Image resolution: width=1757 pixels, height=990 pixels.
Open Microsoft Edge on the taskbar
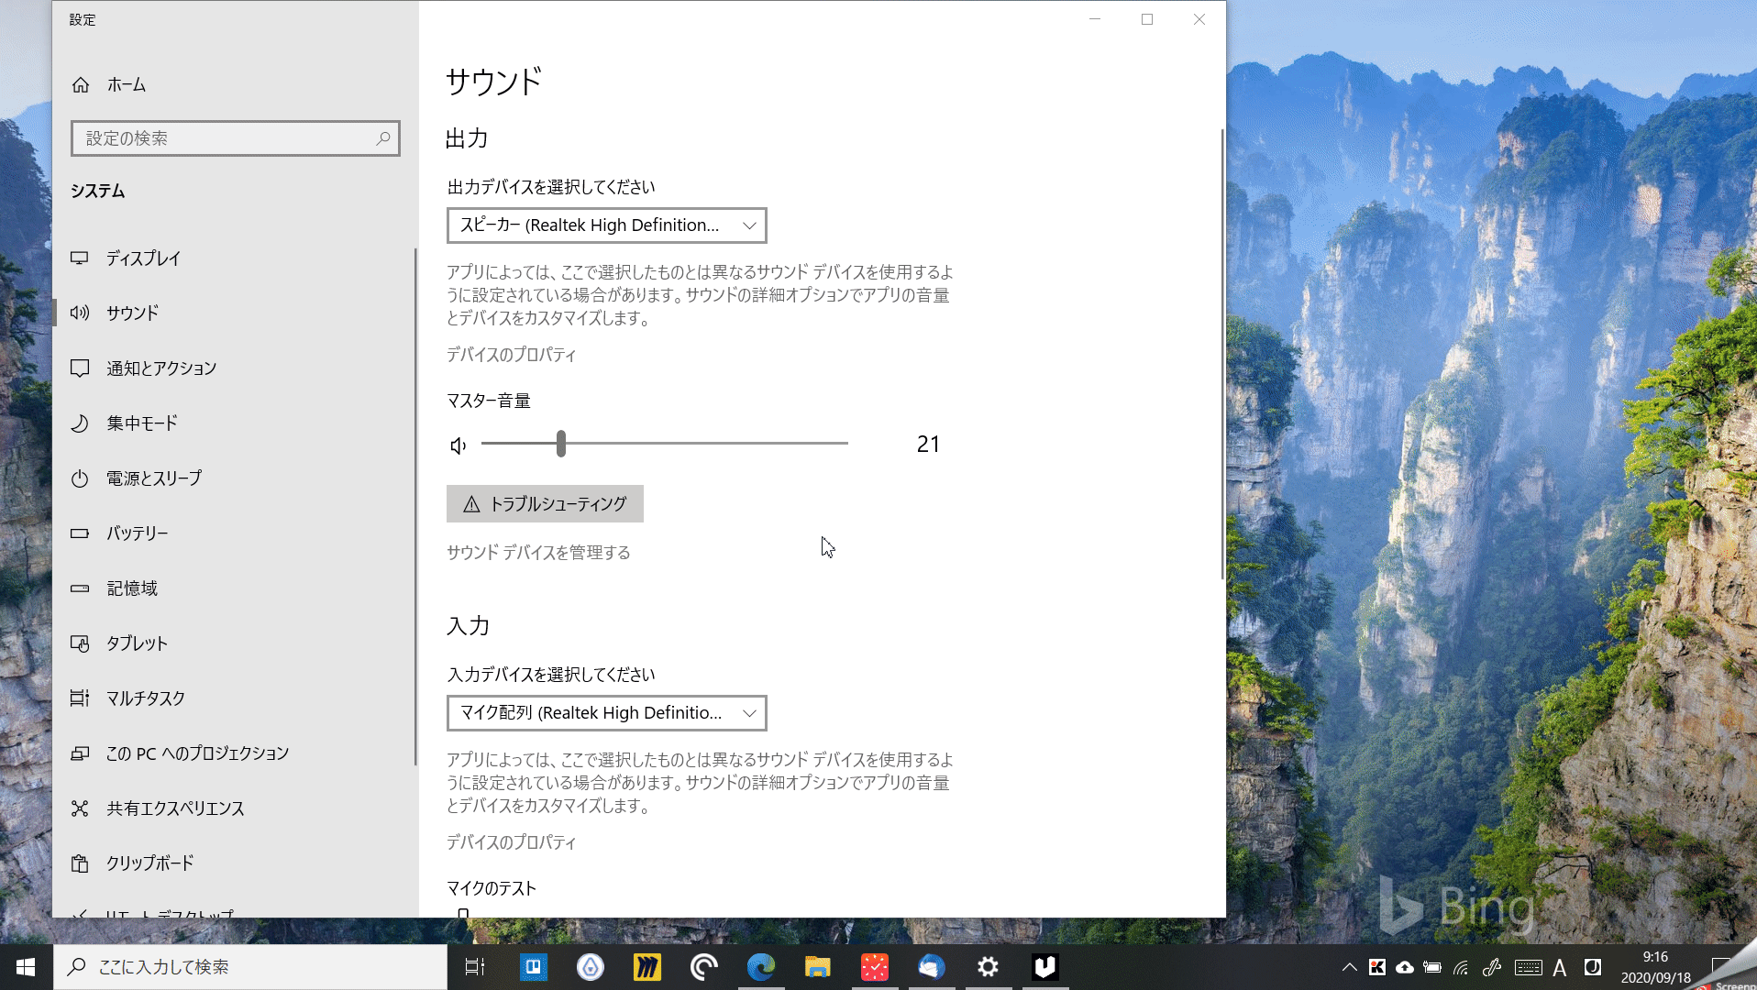(761, 967)
